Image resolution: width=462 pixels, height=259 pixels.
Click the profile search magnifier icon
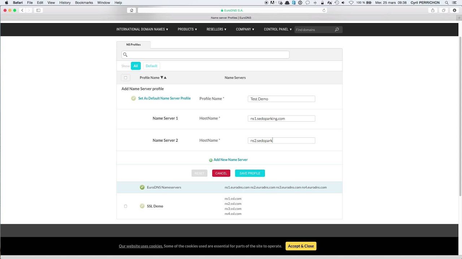pyautogui.click(x=125, y=55)
